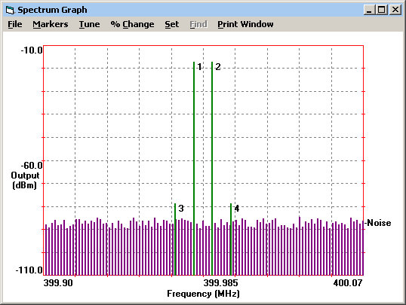406x305 pixels.
Task: Minimize the Spectrum Graph window
Action: click(369, 10)
